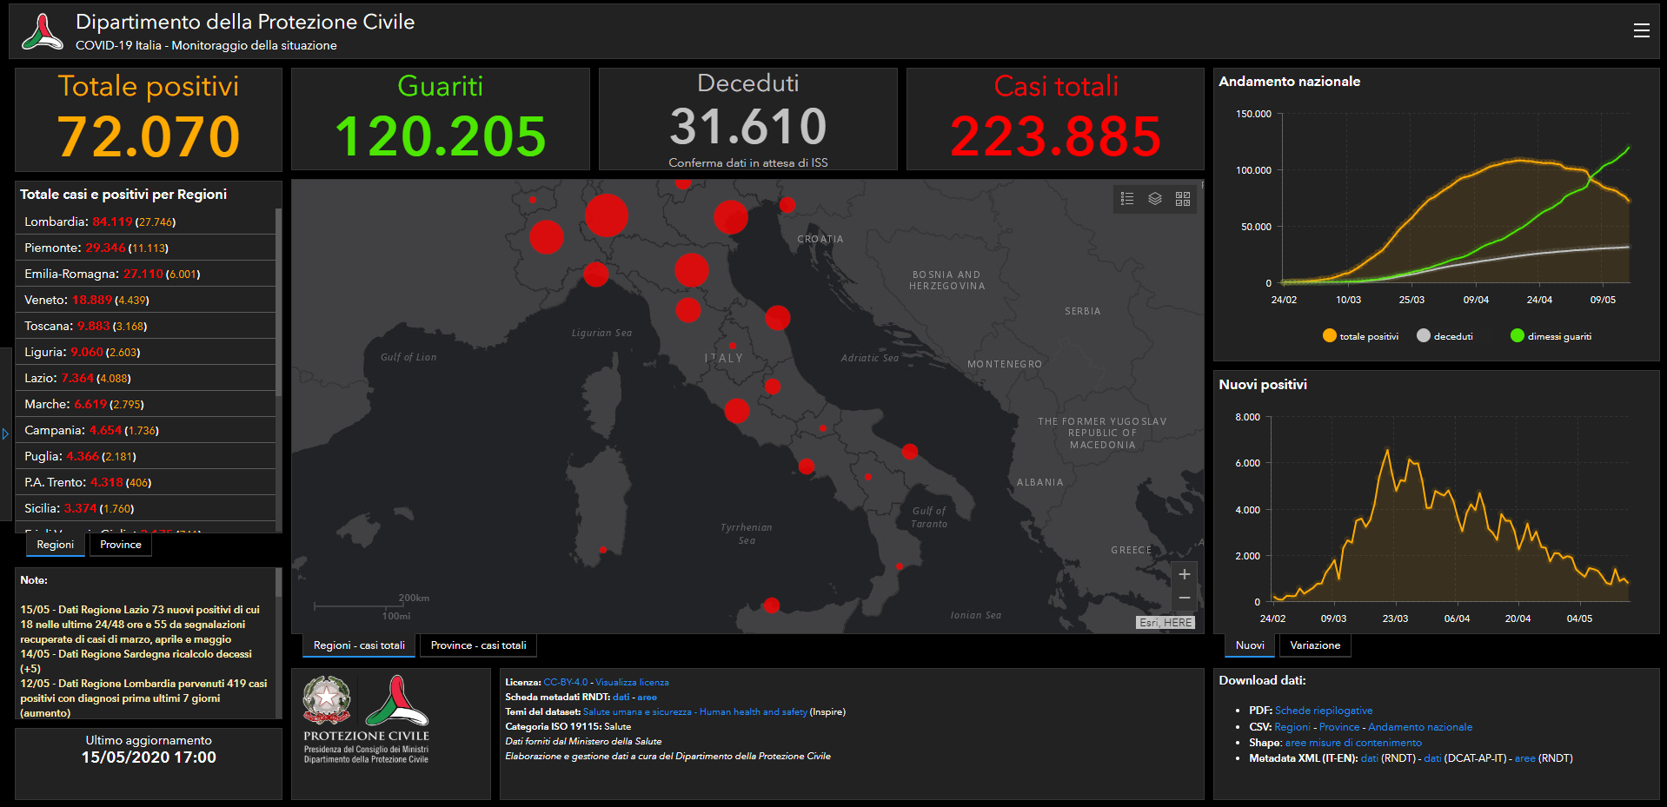
Task: Select the Liguria row
Action: pyautogui.click(x=146, y=352)
